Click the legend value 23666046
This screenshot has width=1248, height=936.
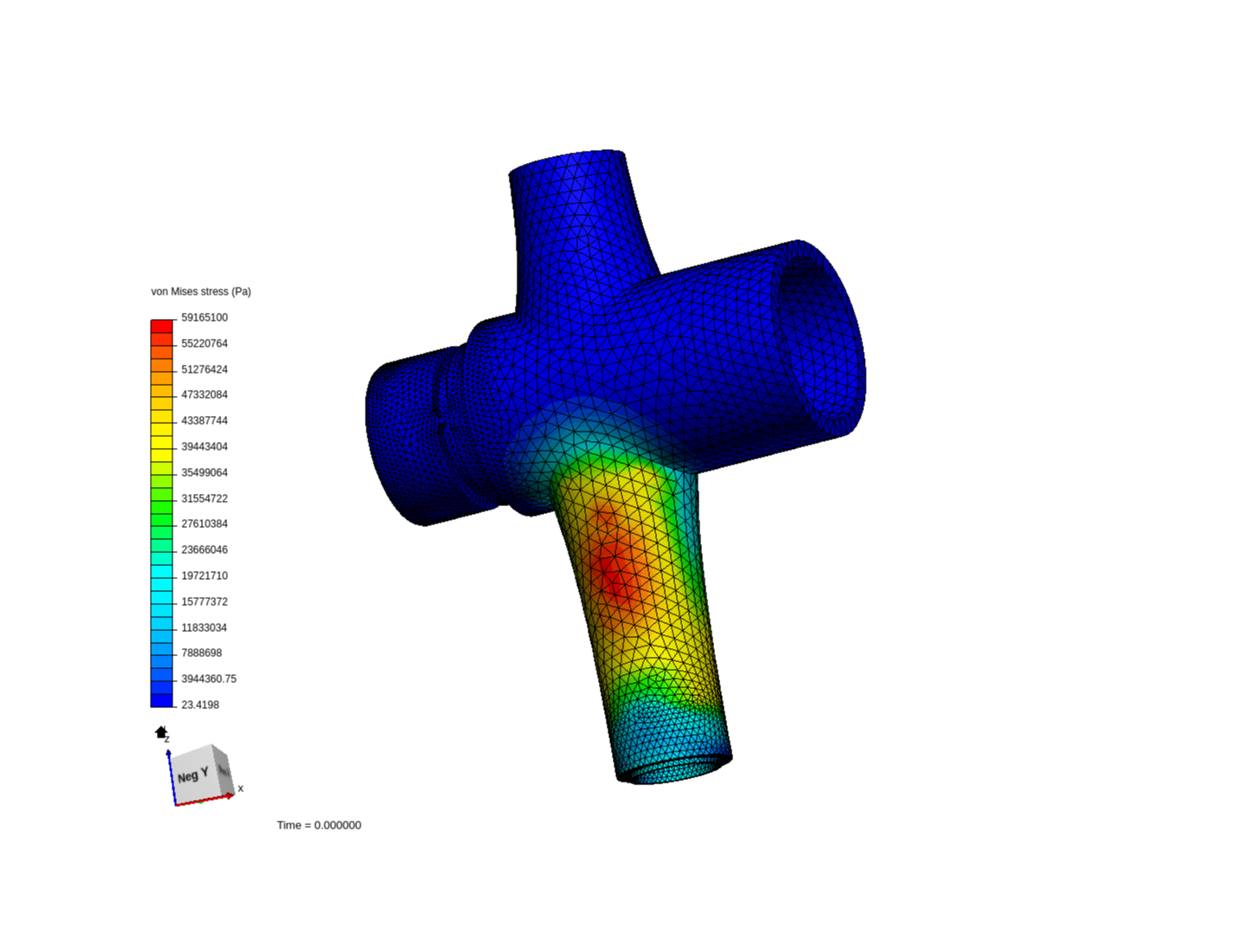tap(205, 549)
